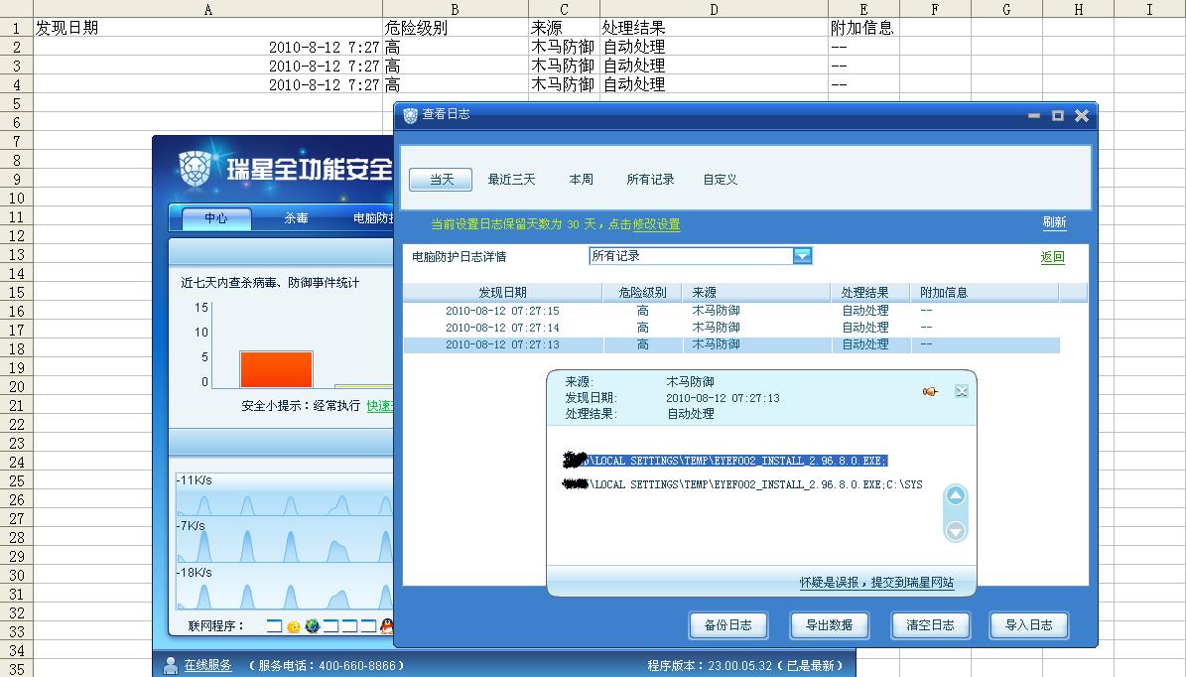Select Excel column A header
The width and height of the screenshot is (1186, 677).
point(208,9)
